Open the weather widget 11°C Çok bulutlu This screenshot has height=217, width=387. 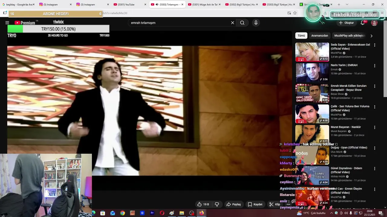(x=311, y=213)
